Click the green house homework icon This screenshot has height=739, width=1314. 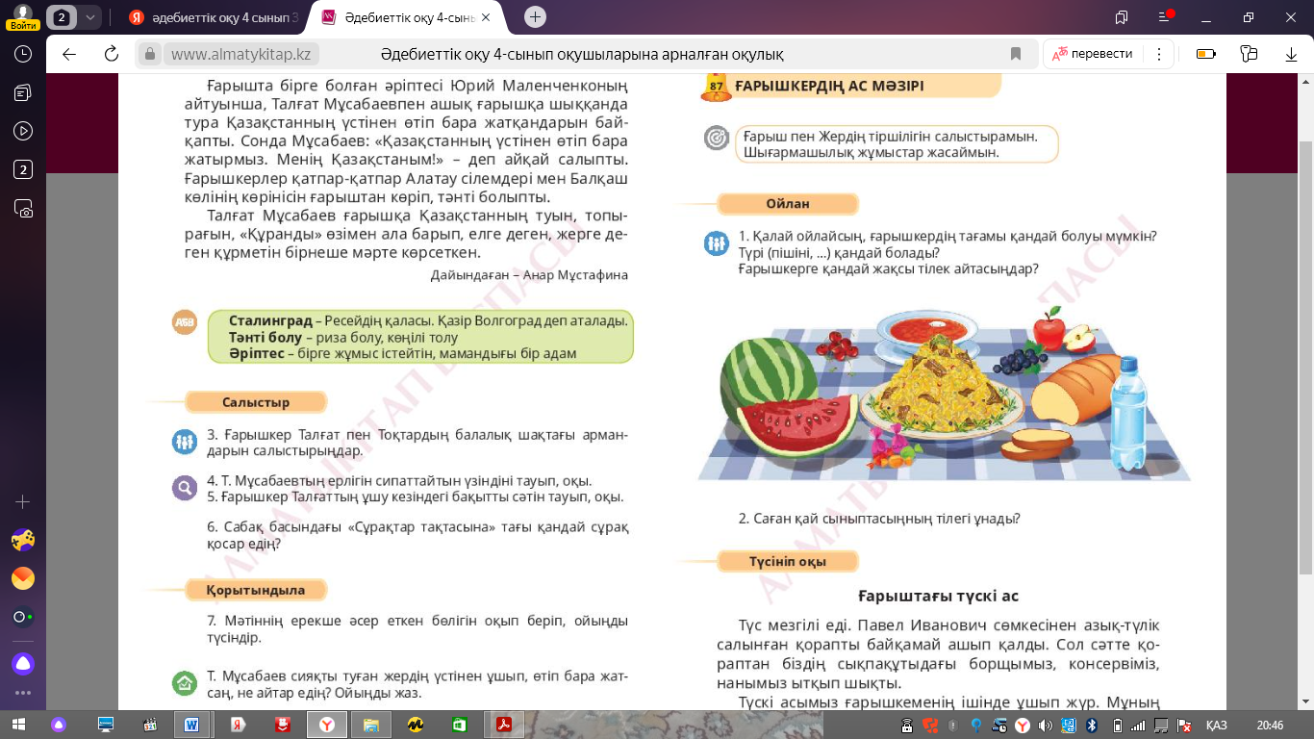[184, 683]
